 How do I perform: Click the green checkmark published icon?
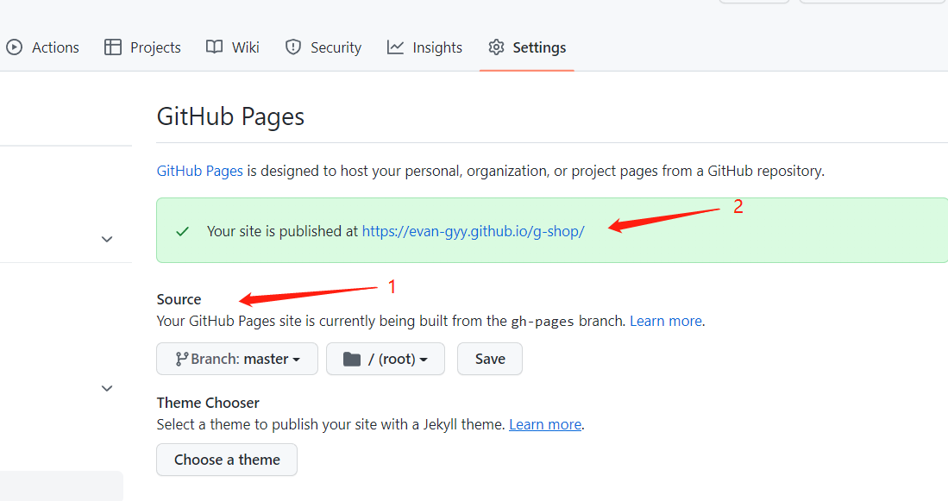pyautogui.click(x=183, y=231)
